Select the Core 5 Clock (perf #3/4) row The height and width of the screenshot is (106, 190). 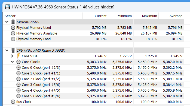(x=93, y=96)
